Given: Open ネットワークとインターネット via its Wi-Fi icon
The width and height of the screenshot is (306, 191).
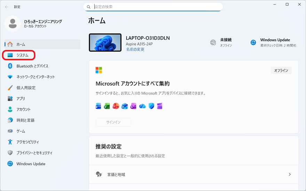Looking at the screenshot, I should [10, 77].
